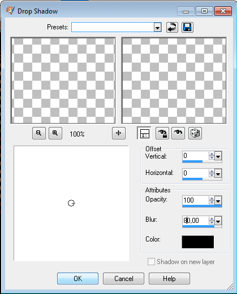Click the left Before preview pane
Image resolution: width=237 pixels, height=294 pixels.
tap(63, 80)
